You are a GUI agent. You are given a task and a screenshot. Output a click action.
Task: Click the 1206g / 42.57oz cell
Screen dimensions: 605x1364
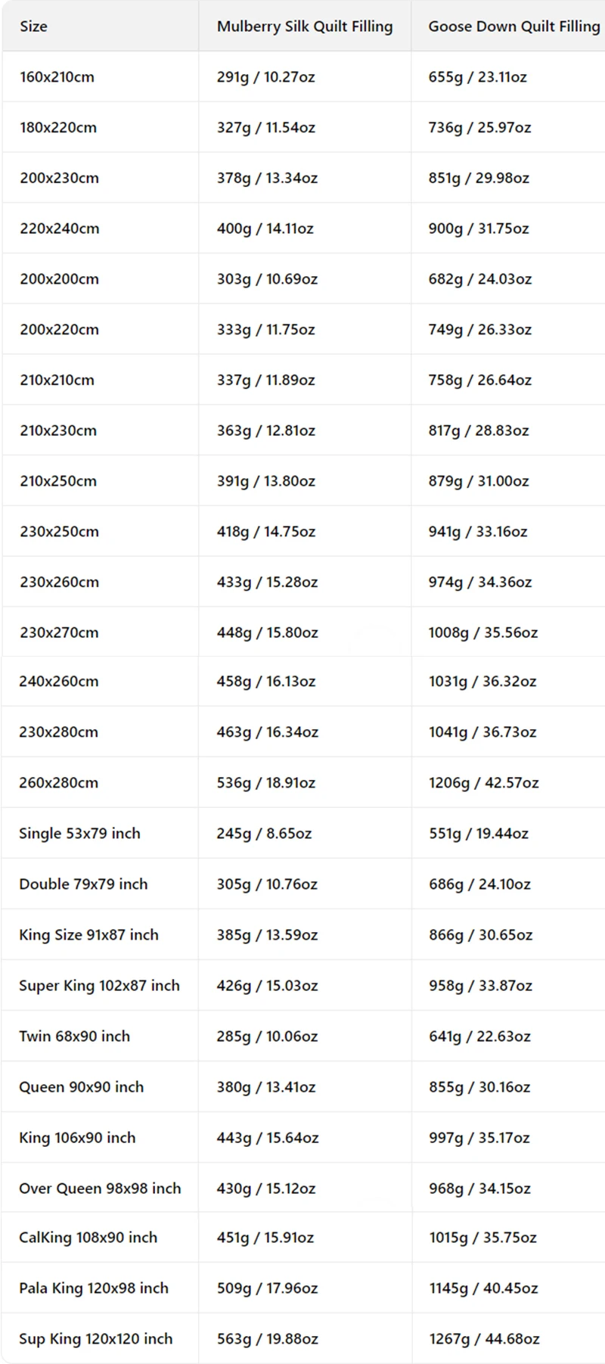click(x=483, y=783)
